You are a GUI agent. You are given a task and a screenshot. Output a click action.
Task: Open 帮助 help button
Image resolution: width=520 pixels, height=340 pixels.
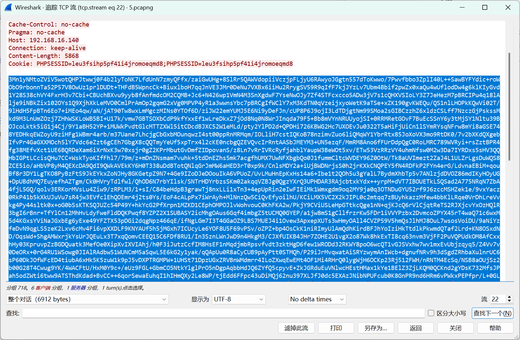pyautogui.click(x=495, y=328)
